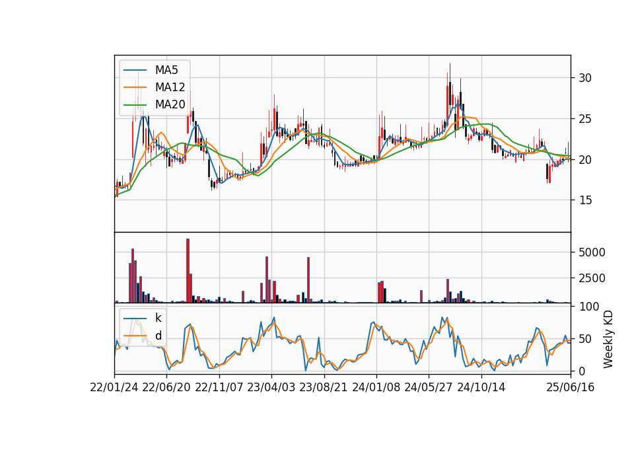634x456 pixels.
Task: Click the 22/06/20 date tick label
Action: click(x=166, y=387)
